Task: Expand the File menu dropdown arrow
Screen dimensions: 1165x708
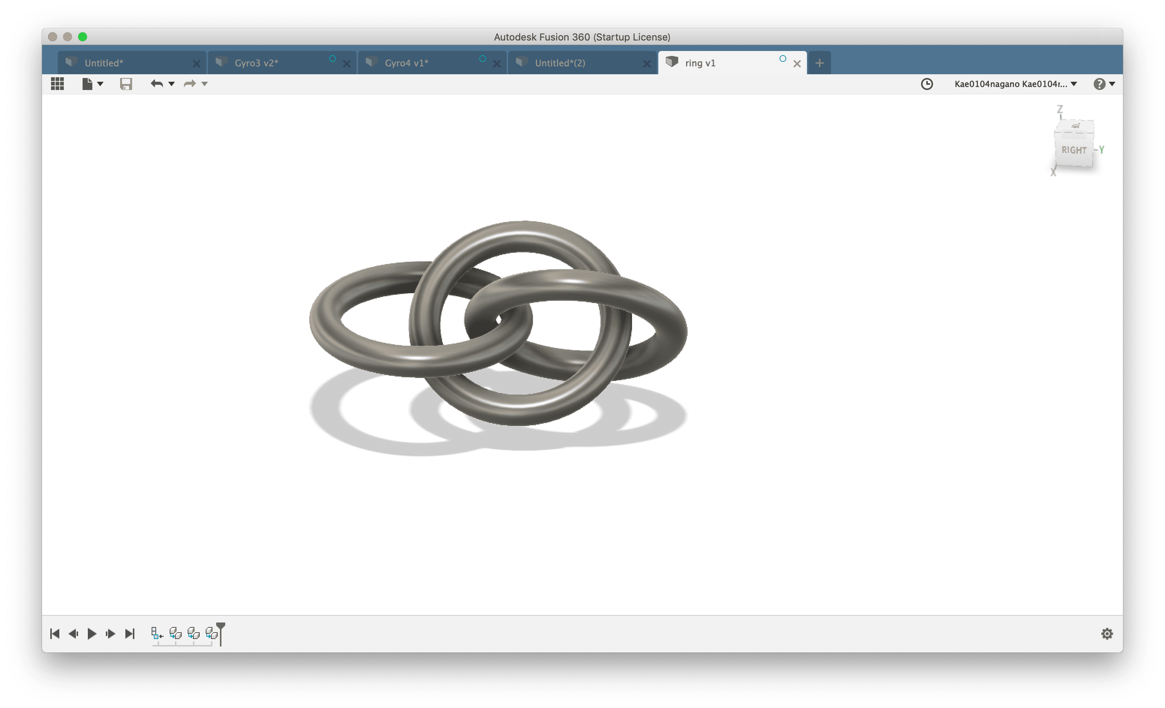Action: point(100,84)
